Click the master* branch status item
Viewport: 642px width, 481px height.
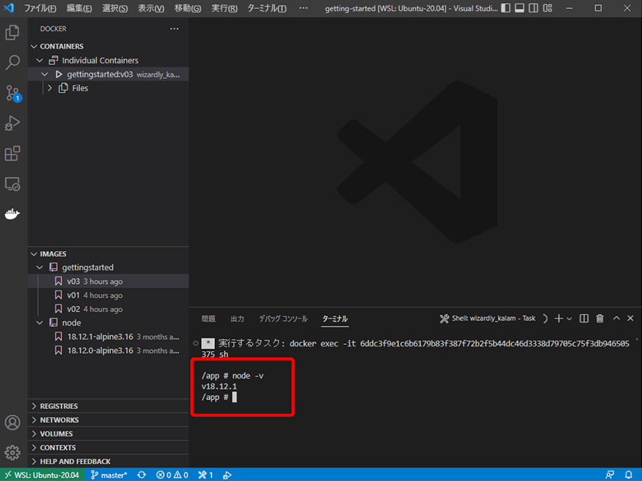coord(109,475)
